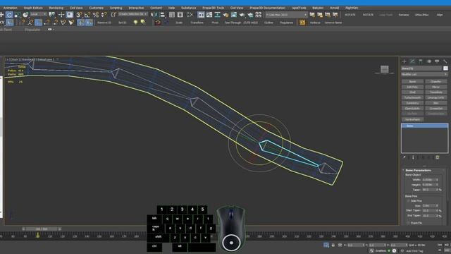Screen dimensions: 451x254
Task: Open the Rendering menu
Action: coord(56,8)
